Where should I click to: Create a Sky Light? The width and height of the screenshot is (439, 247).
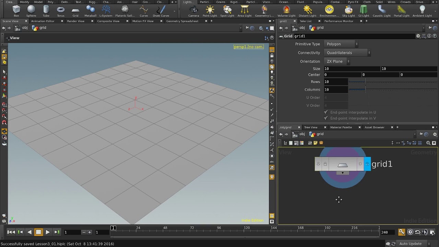348,11
